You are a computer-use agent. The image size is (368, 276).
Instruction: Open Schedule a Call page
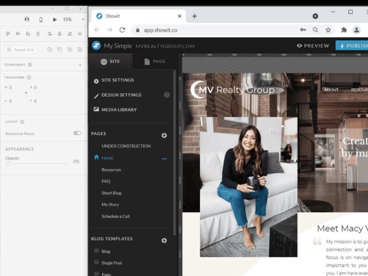(116, 216)
